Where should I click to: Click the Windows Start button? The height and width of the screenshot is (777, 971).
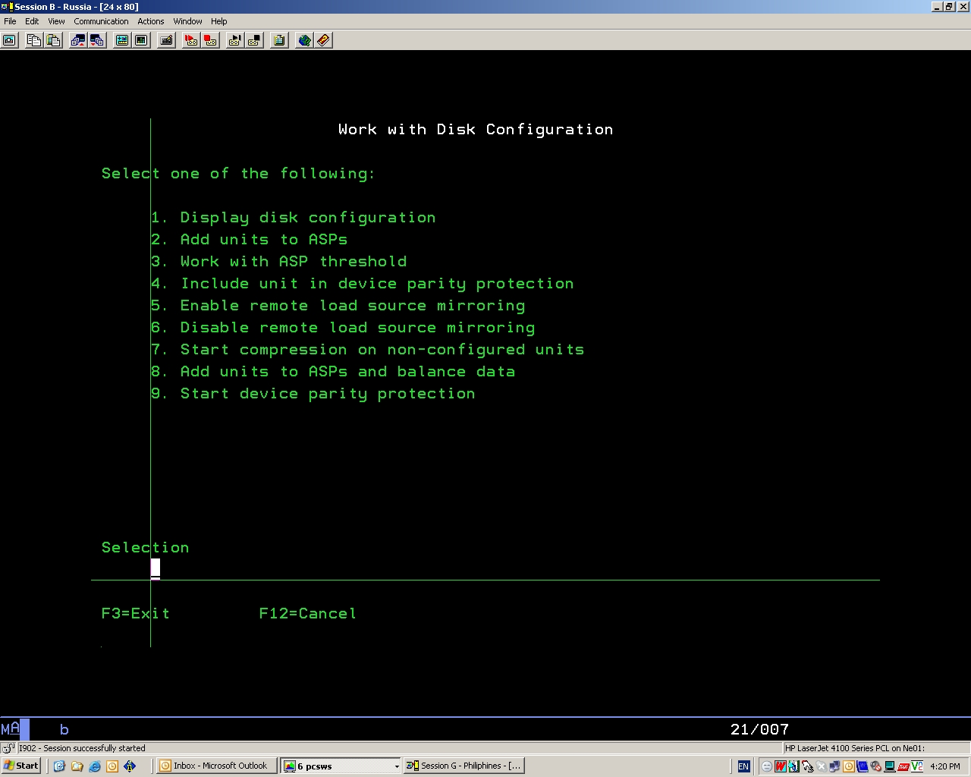tap(21, 766)
